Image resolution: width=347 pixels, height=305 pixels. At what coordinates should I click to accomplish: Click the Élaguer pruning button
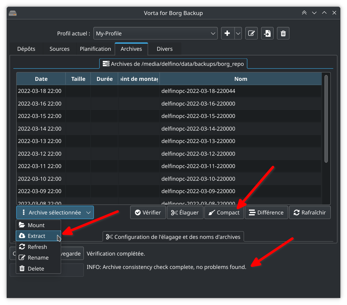point(185,212)
